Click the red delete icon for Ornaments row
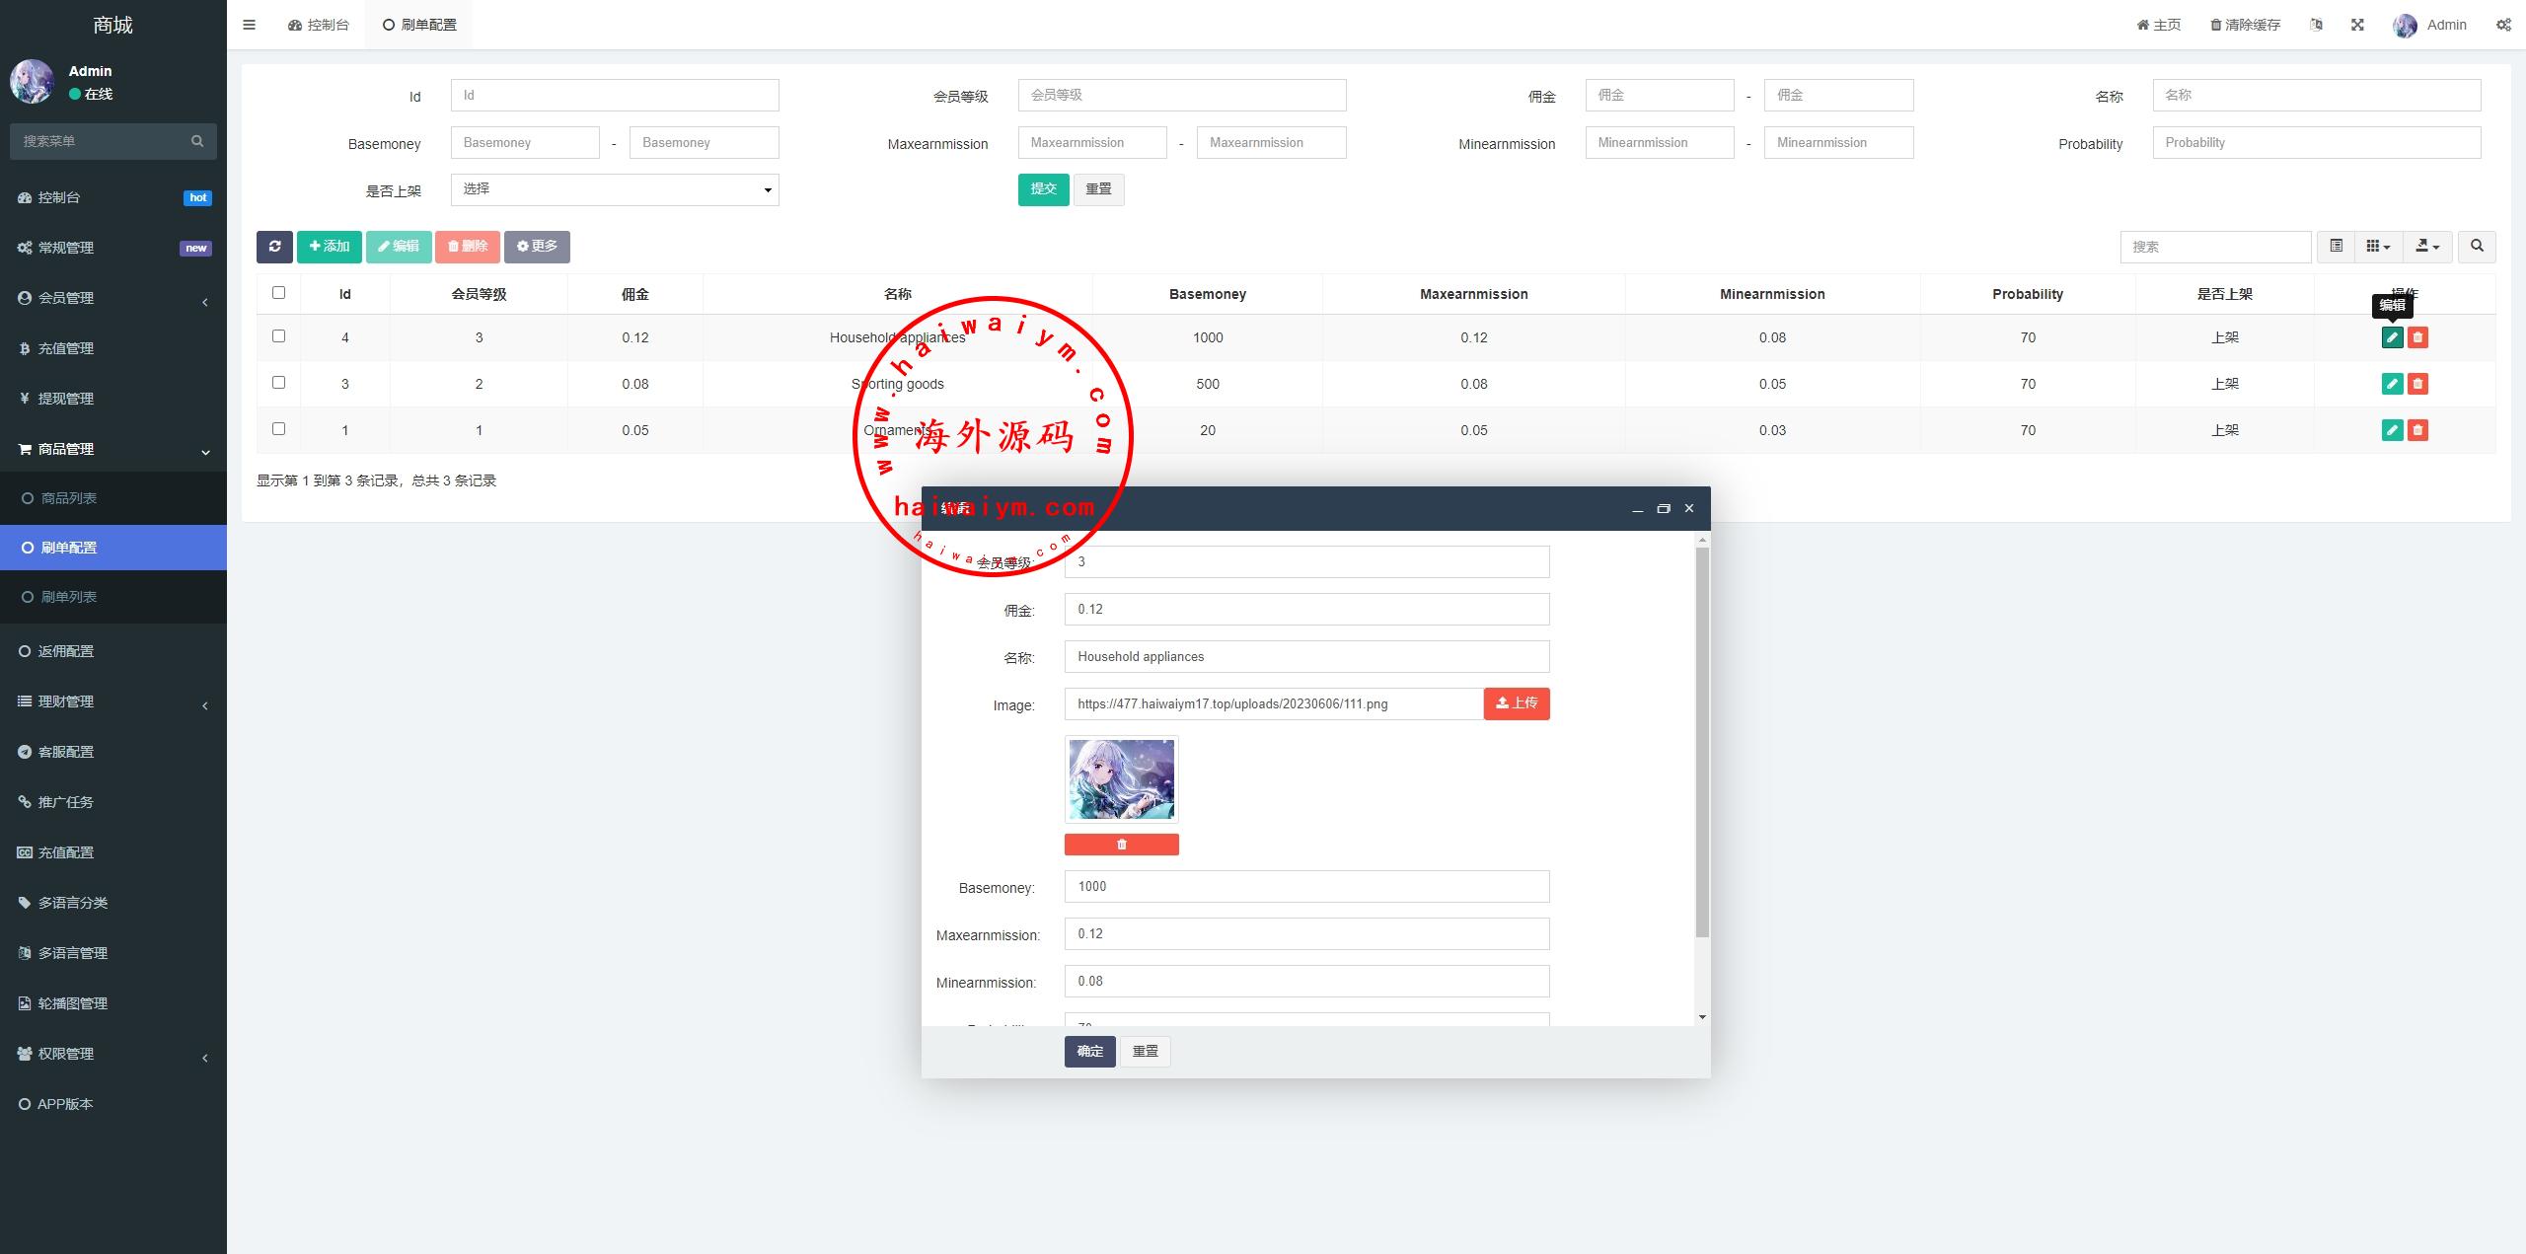The height and width of the screenshot is (1254, 2526). pos(2417,430)
